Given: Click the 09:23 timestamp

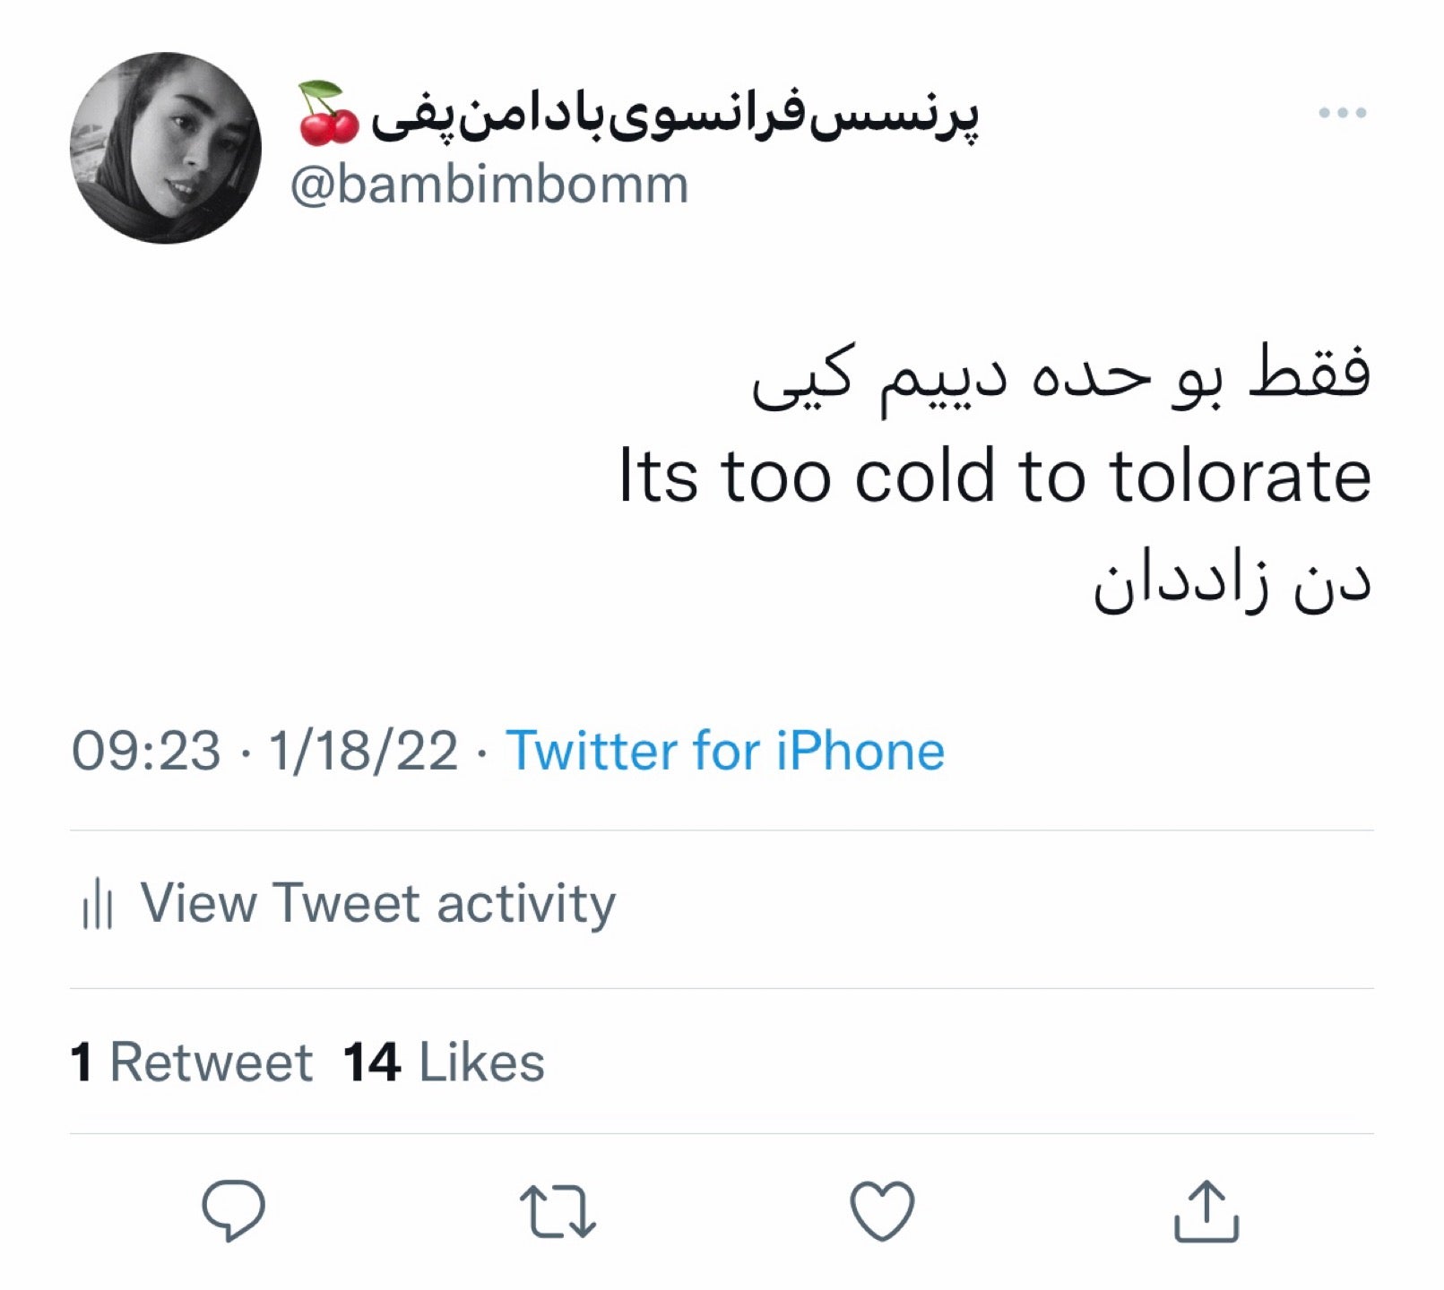Looking at the screenshot, I should point(146,751).
